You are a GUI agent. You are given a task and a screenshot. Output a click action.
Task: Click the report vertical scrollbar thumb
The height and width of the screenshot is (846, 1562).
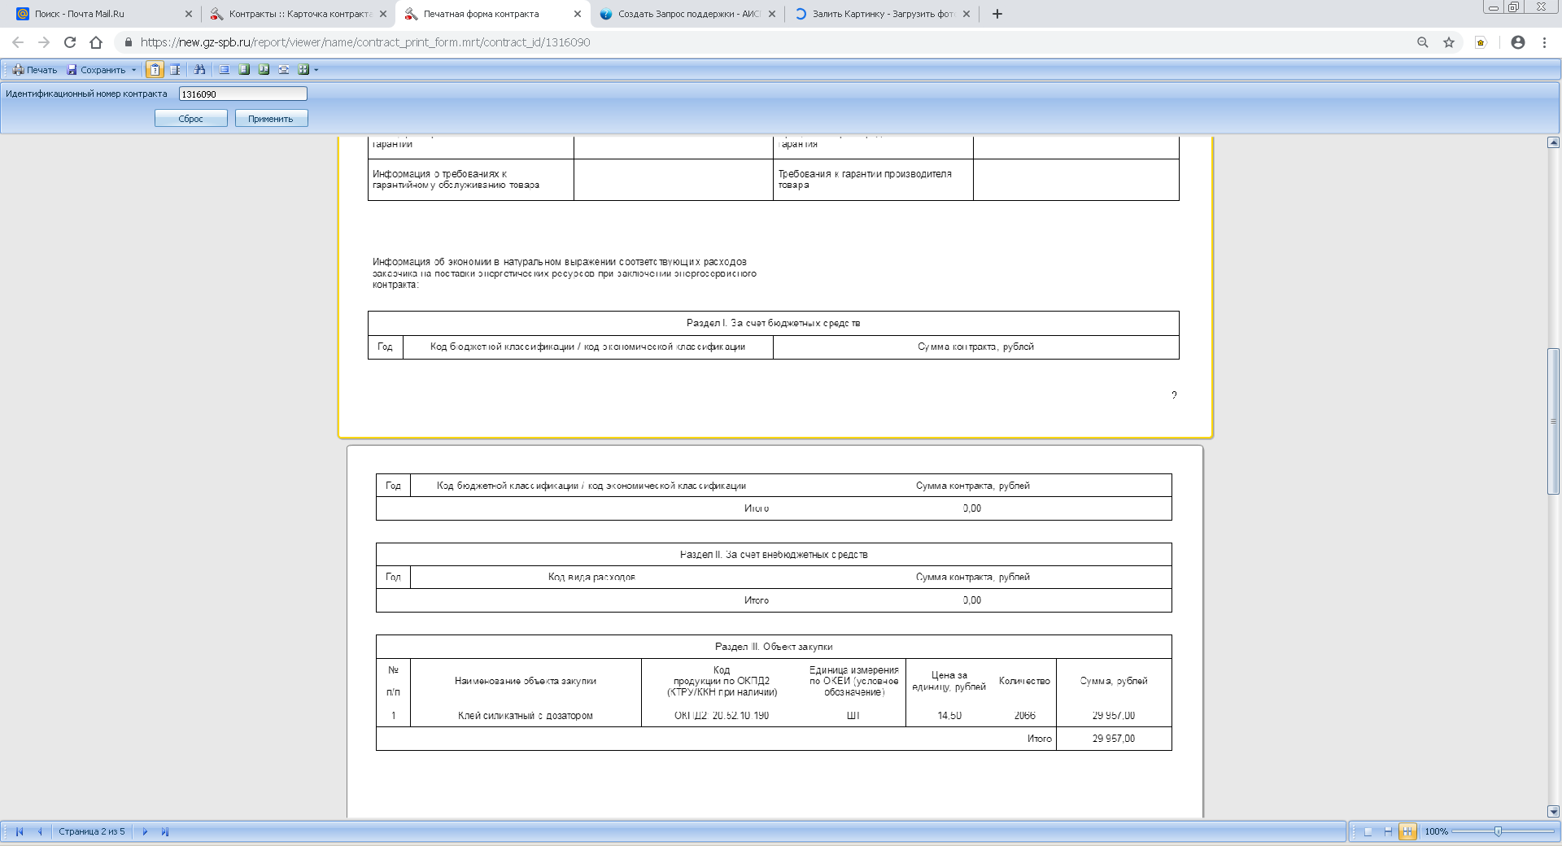point(1553,421)
